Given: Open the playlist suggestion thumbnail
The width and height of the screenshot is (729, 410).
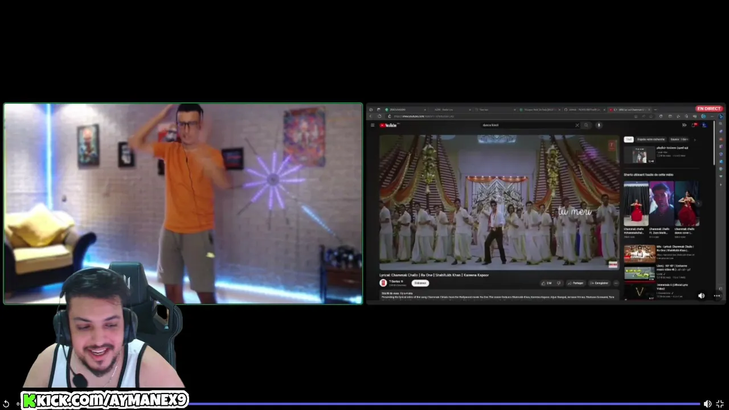Looking at the screenshot, I should pyautogui.click(x=639, y=155).
